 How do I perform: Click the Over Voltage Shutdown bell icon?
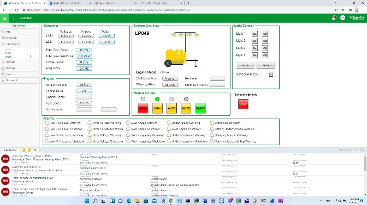coord(90,141)
